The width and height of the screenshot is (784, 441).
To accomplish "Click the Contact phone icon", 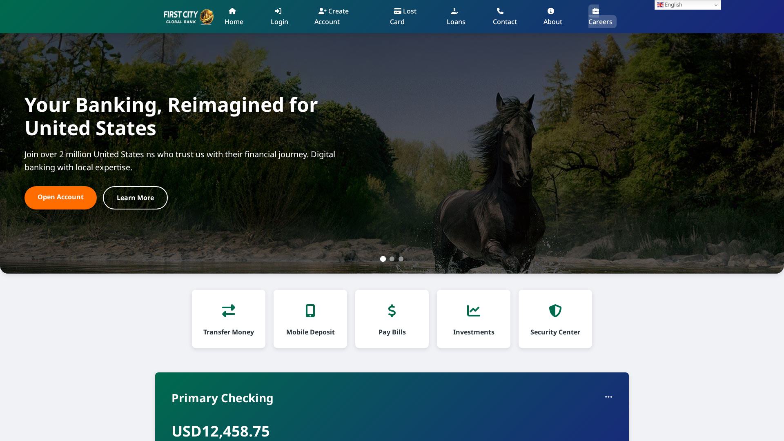I will point(501,11).
